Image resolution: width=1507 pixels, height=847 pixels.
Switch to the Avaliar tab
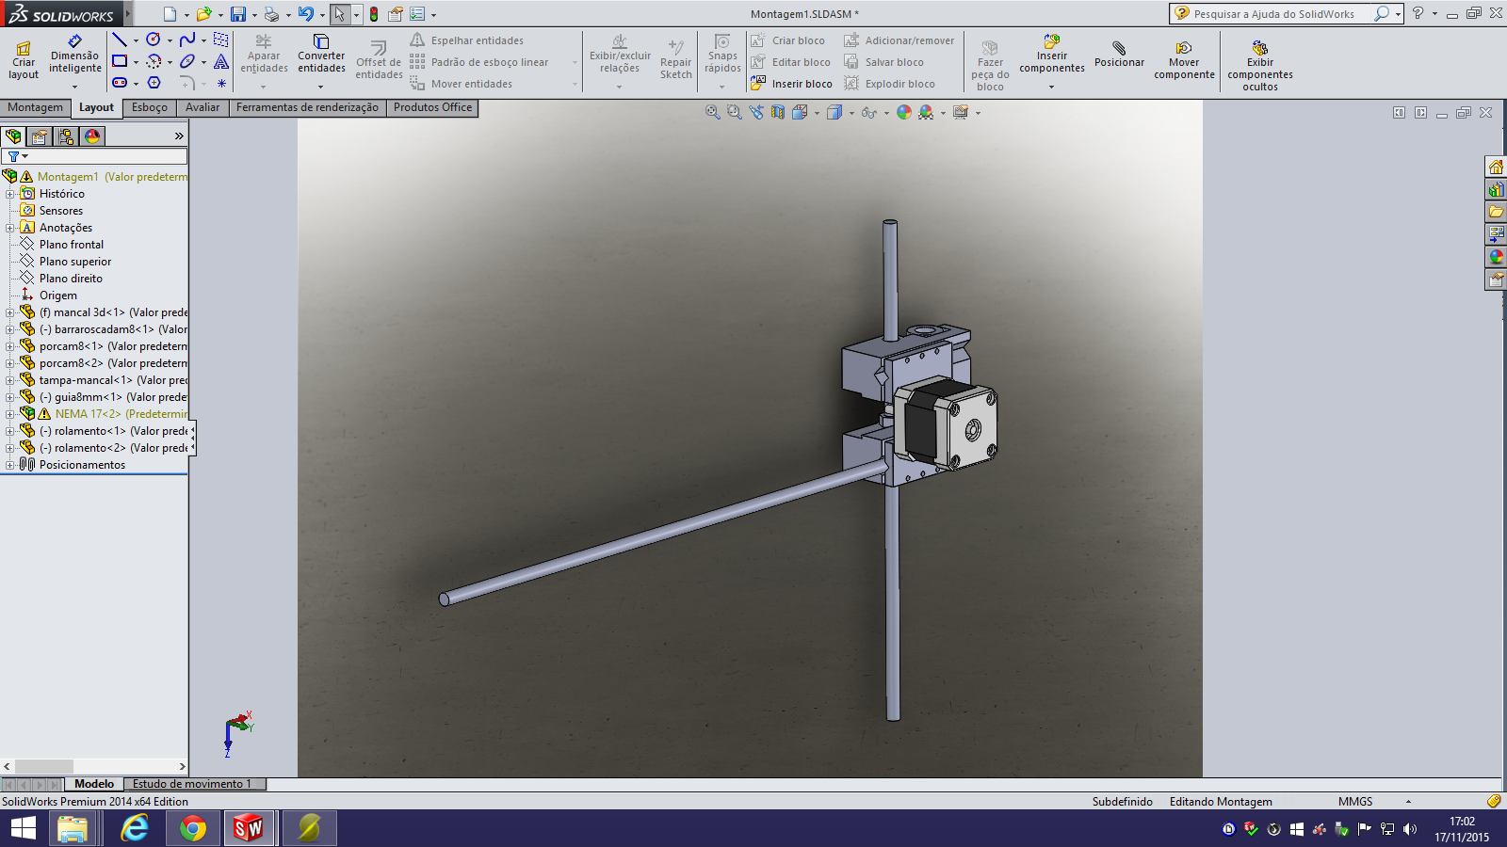tap(203, 107)
